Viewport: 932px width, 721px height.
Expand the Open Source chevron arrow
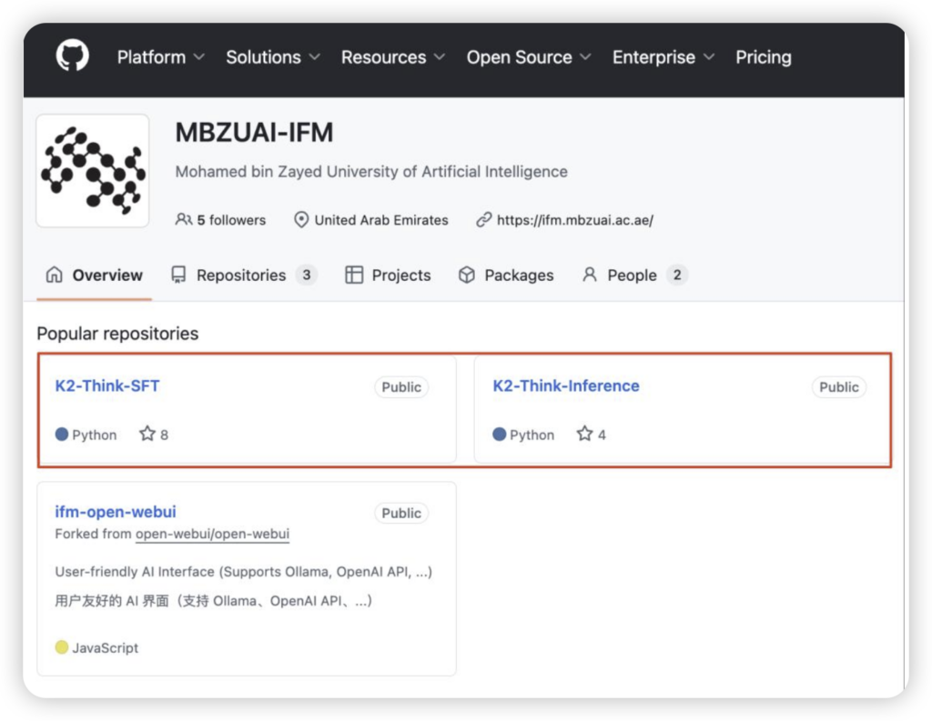pos(585,57)
